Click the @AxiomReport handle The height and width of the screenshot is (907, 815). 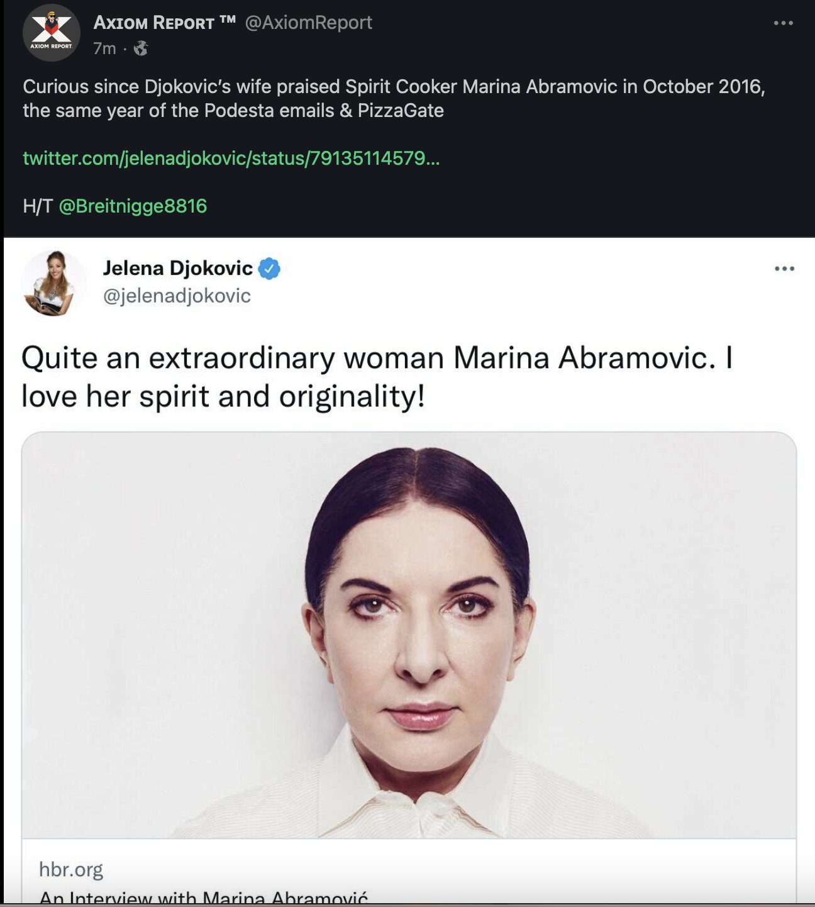point(308,23)
